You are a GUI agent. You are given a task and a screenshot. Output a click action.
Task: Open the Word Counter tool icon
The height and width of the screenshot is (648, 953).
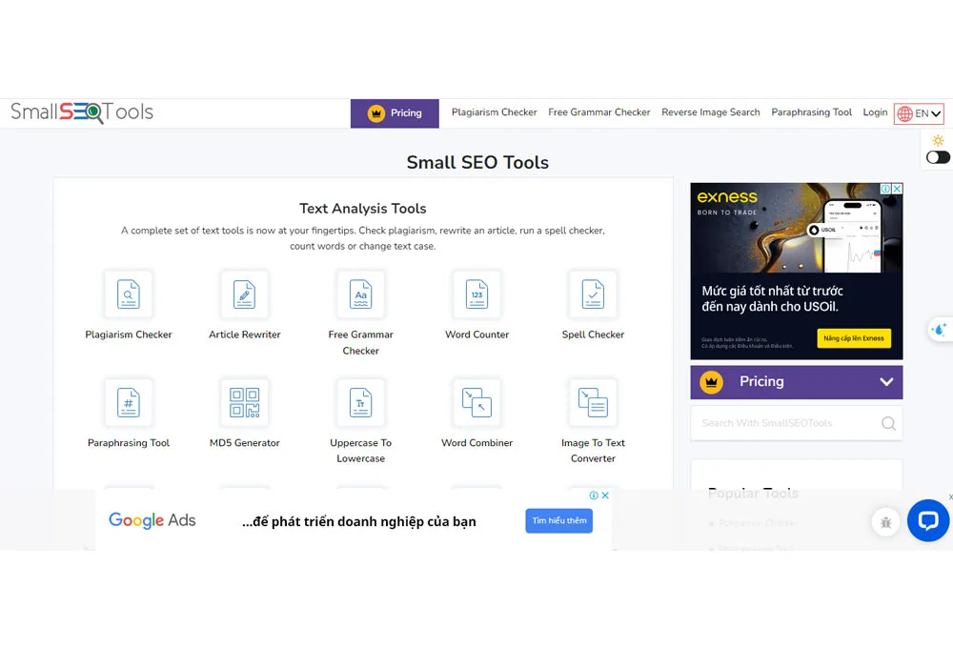[x=476, y=294]
